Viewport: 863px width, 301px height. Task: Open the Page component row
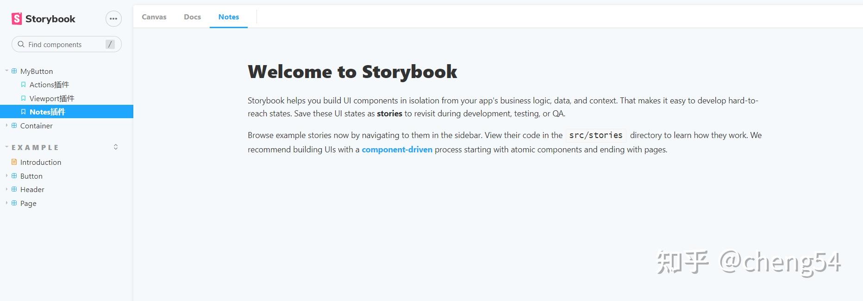click(67, 203)
